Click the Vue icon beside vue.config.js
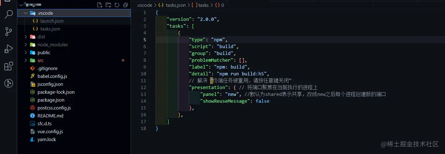 tap(32, 131)
